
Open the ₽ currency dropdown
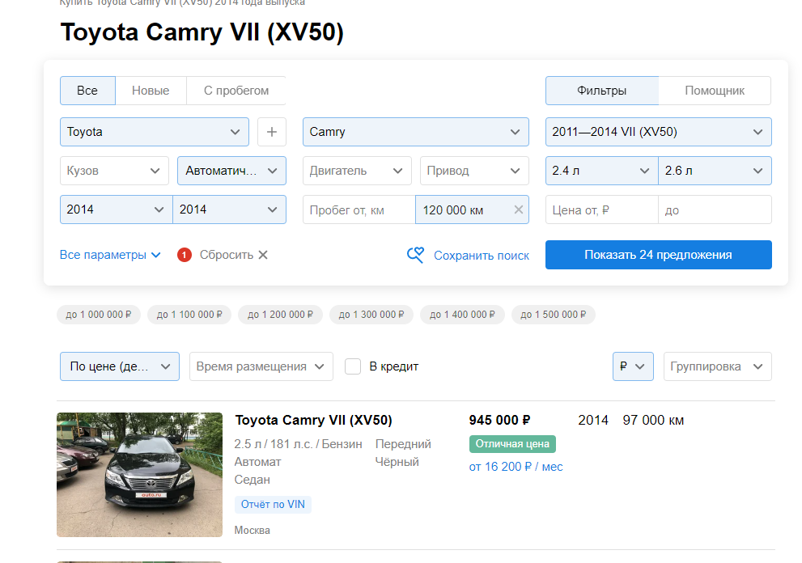coord(633,366)
